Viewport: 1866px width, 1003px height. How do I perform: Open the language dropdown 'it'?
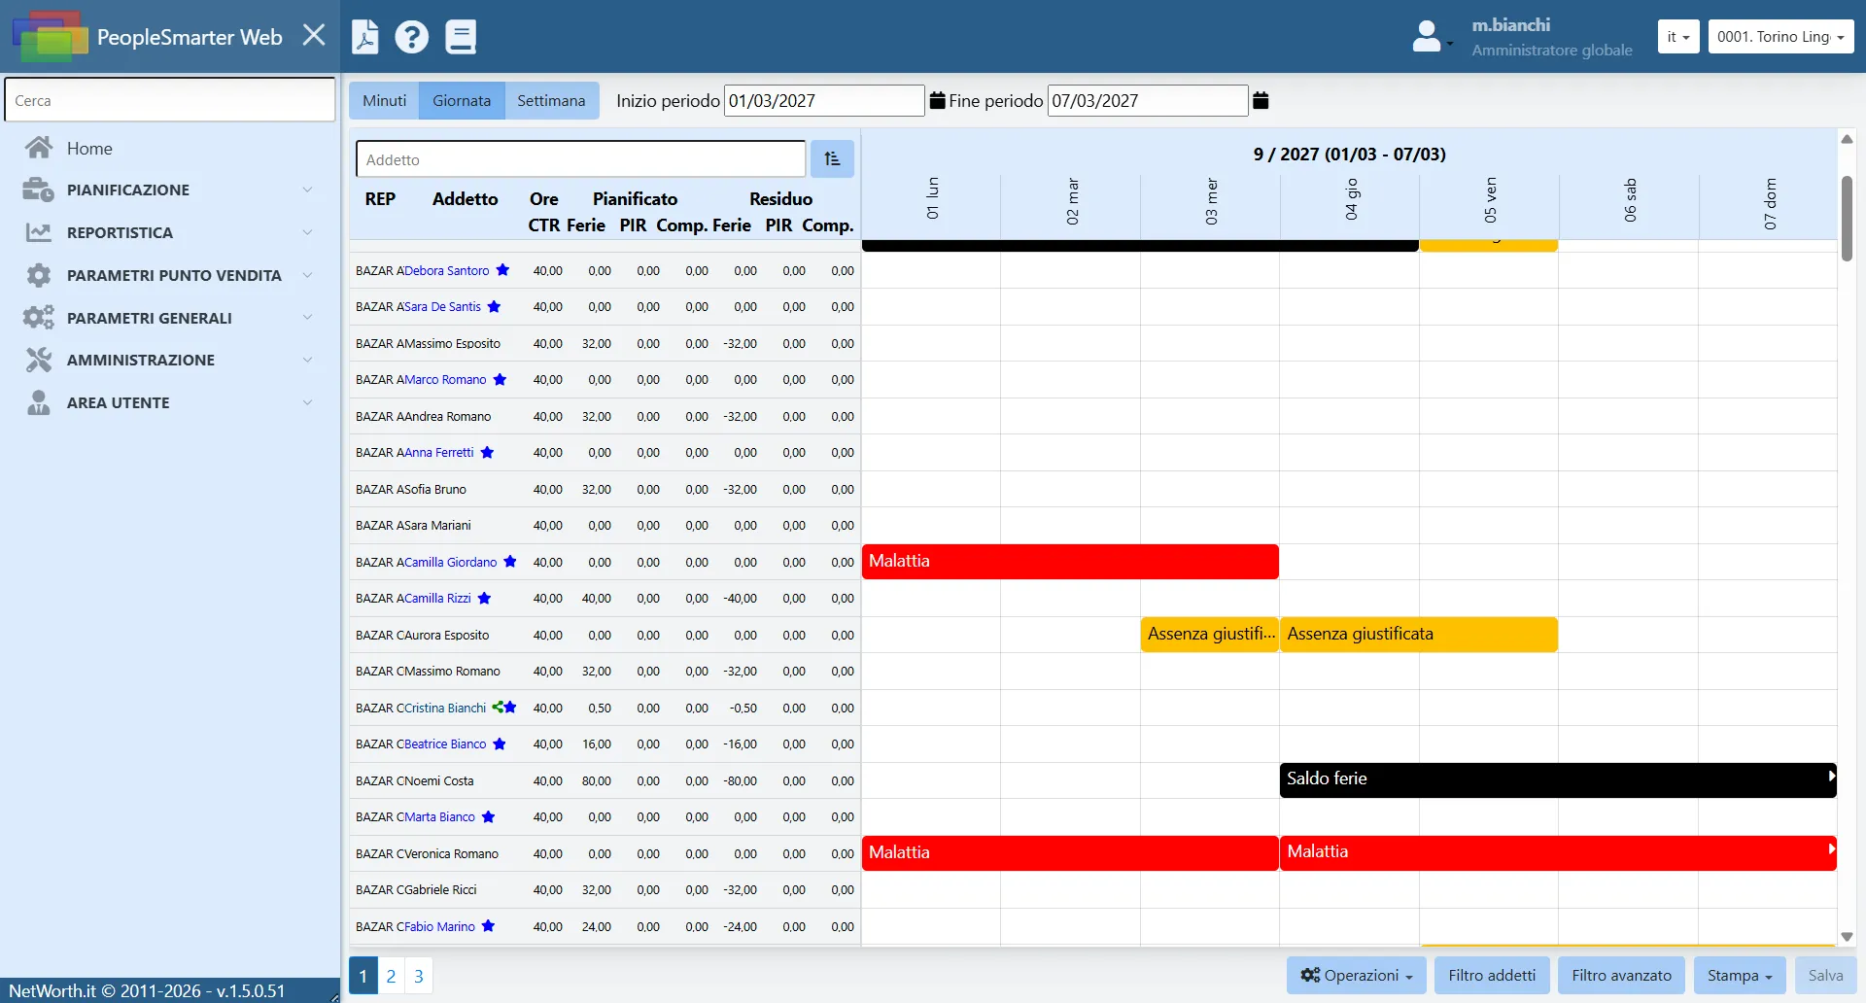point(1678,37)
